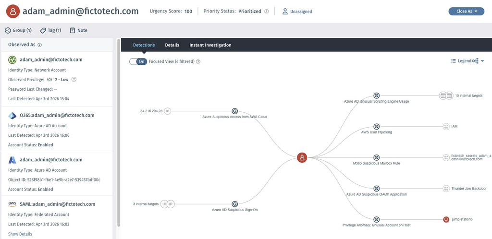Image resolution: width=492 pixels, height=239 pixels.
Task: Click the info icon beside Observed As
Action: pos(40,45)
